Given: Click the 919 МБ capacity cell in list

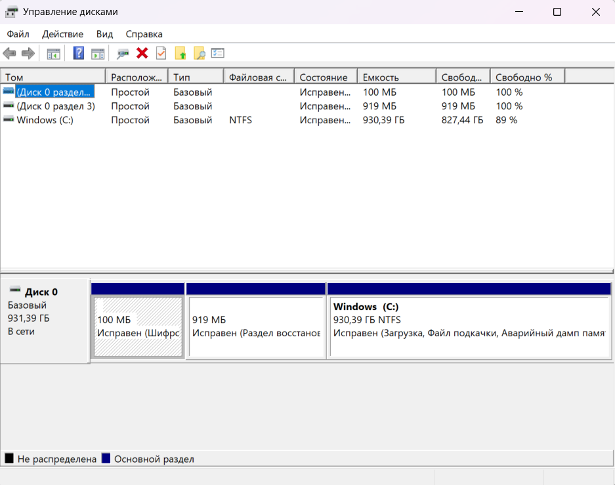Looking at the screenshot, I should coord(379,106).
